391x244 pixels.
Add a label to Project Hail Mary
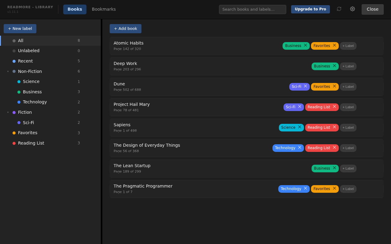[348, 107]
